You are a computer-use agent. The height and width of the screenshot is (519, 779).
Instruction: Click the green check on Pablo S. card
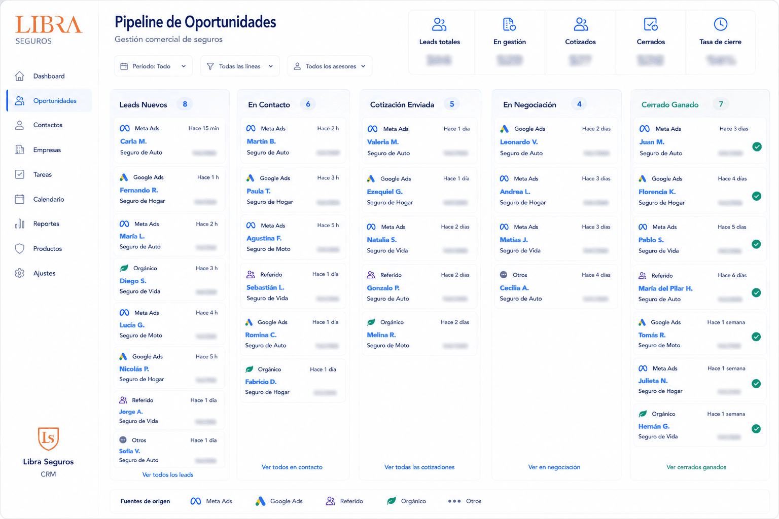point(756,244)
